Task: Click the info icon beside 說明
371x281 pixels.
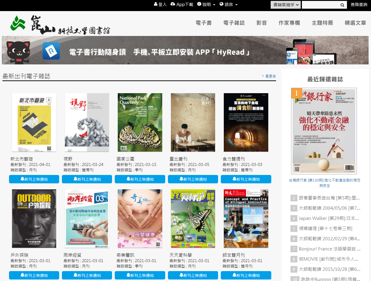Action: pos(199,4)
